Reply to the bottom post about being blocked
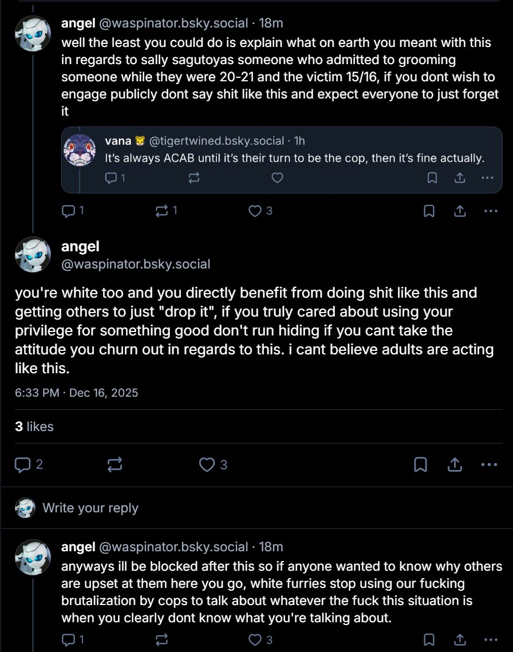The image size is (513, 652). click(x=68, y=639)
